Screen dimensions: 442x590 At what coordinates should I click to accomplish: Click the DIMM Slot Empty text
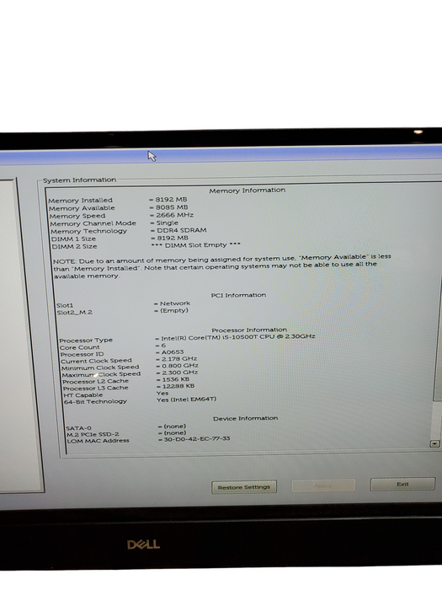[195, 245]
